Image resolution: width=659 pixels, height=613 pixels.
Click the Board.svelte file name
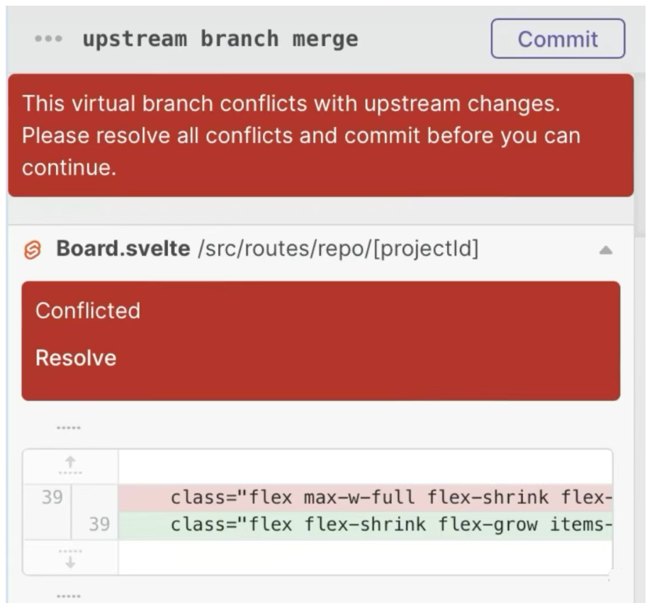pyautogui.click(x=123, y=249)
